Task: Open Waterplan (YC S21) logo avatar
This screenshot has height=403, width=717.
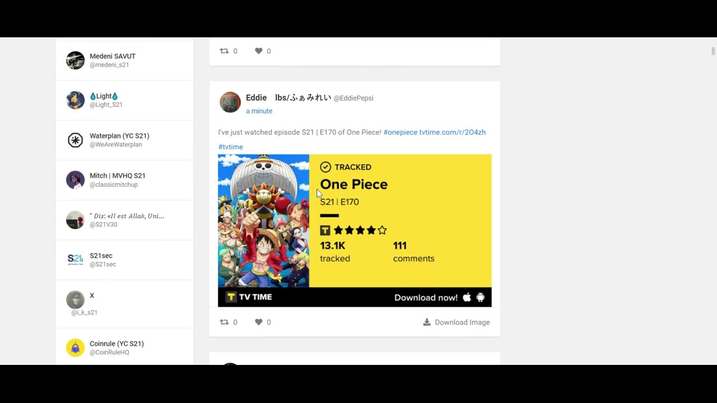Action: tap(75, 140)
